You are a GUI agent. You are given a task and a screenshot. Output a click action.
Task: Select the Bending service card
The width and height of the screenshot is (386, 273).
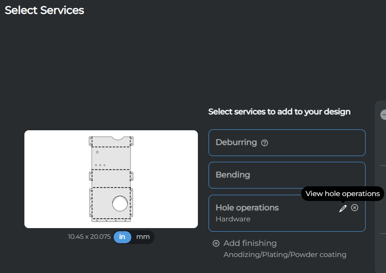pos(287,175)
